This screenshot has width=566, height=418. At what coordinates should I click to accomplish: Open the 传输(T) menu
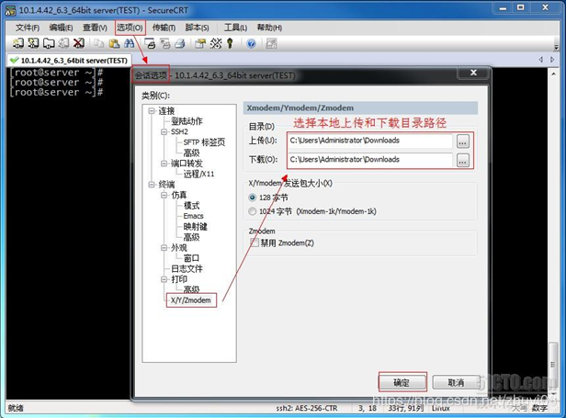(164, 28)
